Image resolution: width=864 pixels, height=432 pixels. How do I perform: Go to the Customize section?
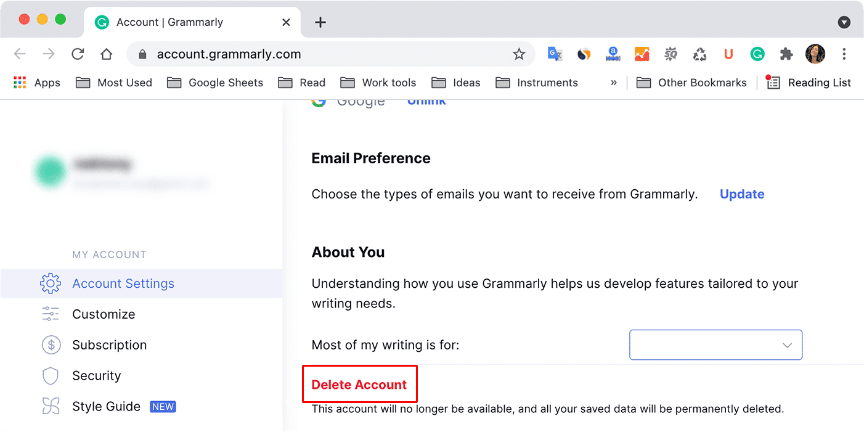coord(104,314)
